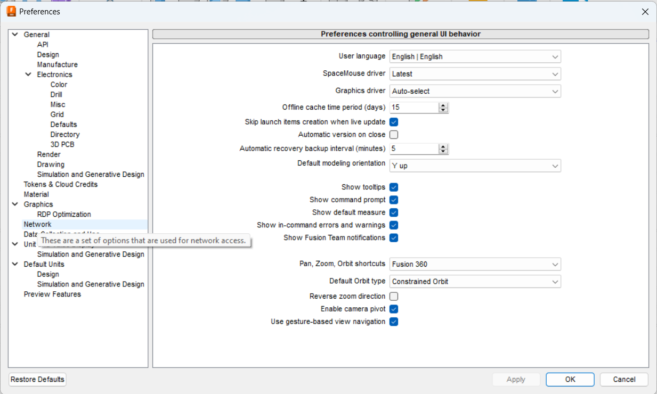
Task: Open the Default Orbit type dropdown
Action: 475,281
